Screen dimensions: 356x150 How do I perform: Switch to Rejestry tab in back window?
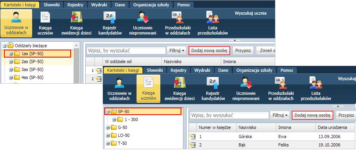[x=75, y=5]
